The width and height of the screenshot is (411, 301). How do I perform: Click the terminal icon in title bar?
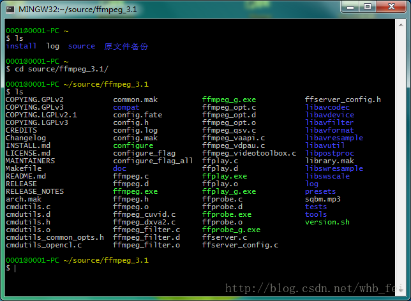point(10,10)
